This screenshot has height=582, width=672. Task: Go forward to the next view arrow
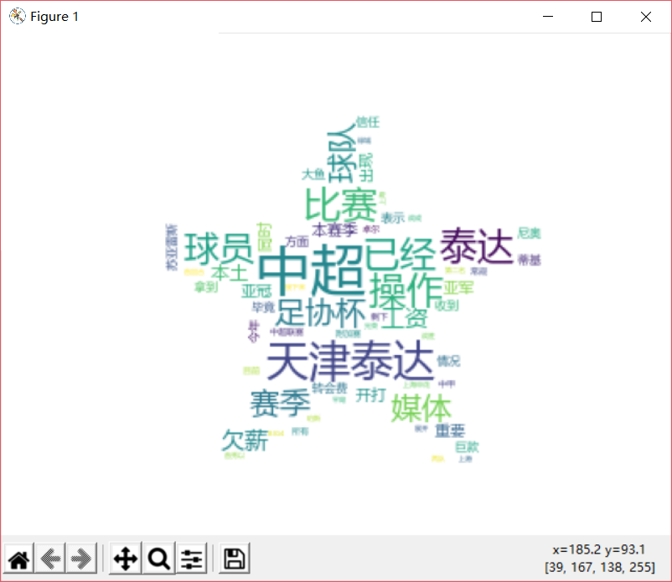(81, 559)
